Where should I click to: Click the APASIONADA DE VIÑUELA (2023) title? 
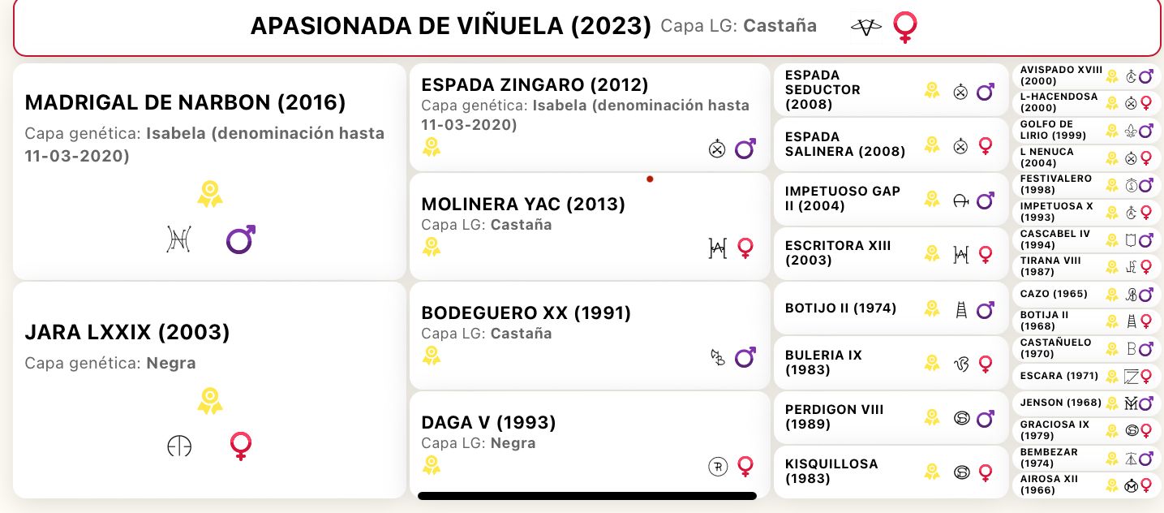(451, 26)
